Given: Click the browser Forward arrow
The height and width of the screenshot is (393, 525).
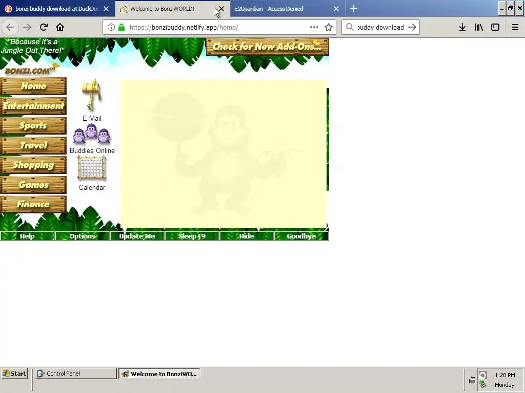Looking at the screenshot, I should pos(27,27).
